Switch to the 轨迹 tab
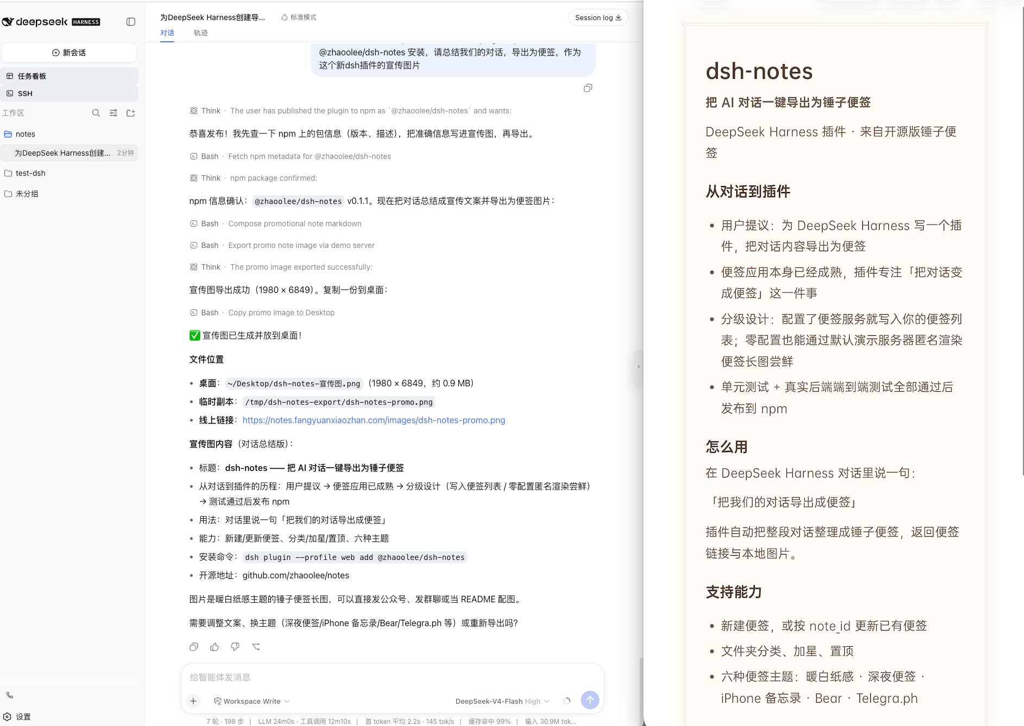This screenshot has width=1024, height=726. pos(201,33)
